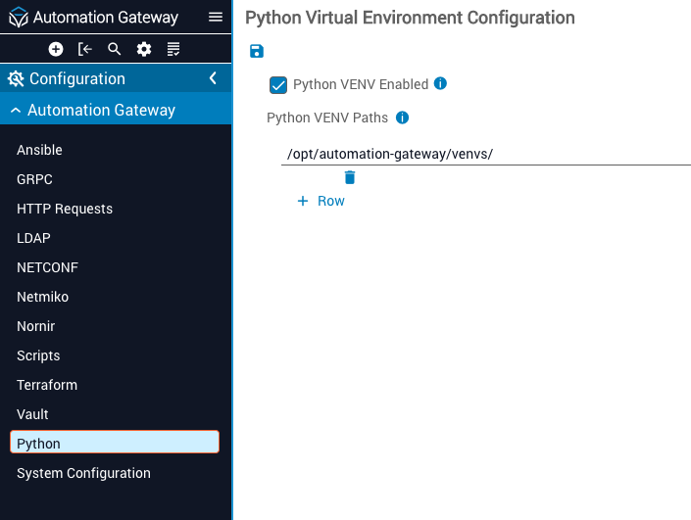Viewport: 691px width, 520px height.
Task: Click the Automation Gateway logo icon
Action: point(18,18)
